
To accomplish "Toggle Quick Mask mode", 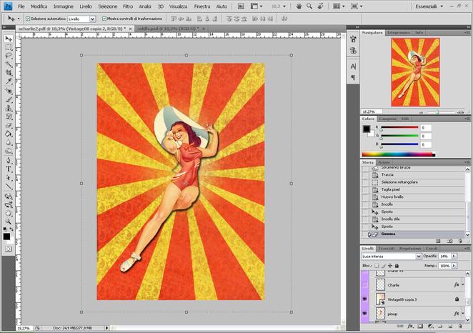I will pos(8,249).
